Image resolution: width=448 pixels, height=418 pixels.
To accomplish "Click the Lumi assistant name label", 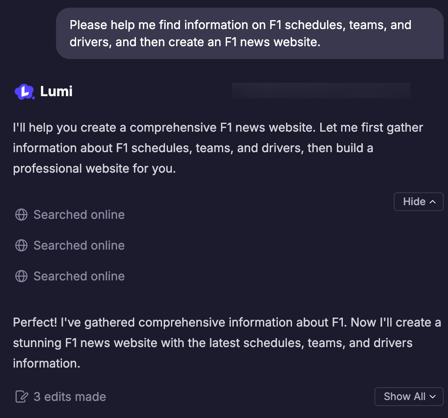I will coord(56,91).
